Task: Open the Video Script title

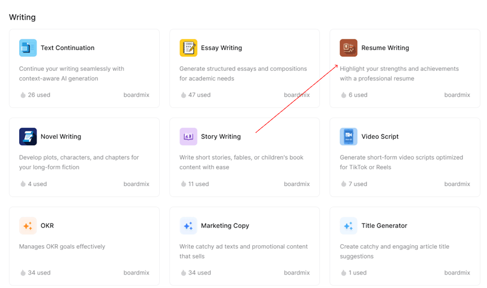Action: coord(379,137)
